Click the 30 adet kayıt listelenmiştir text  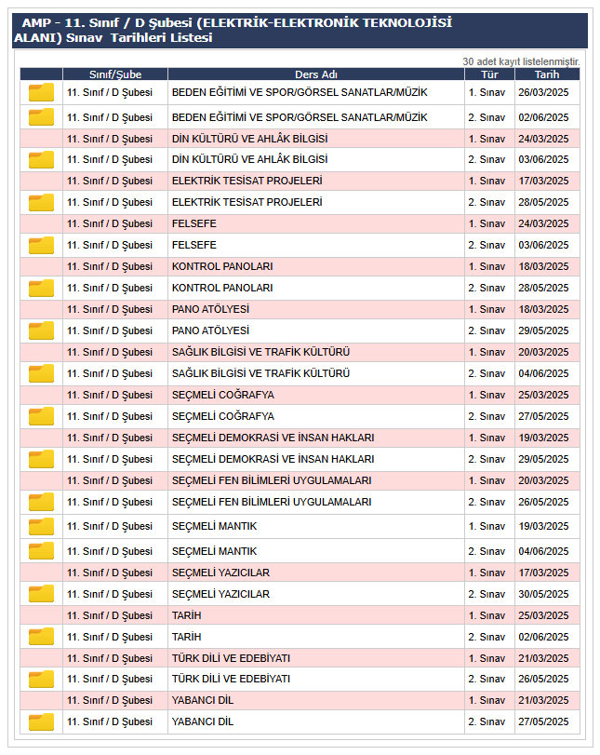coord(520,61)
